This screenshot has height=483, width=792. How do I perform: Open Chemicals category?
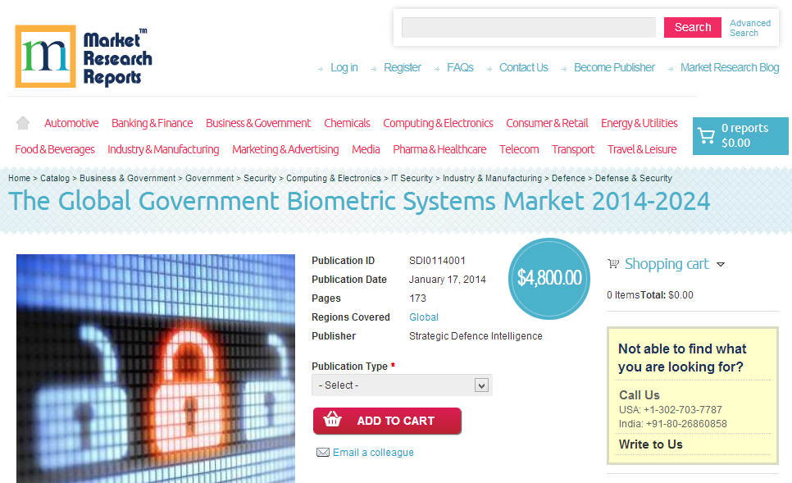pos(347,123)
